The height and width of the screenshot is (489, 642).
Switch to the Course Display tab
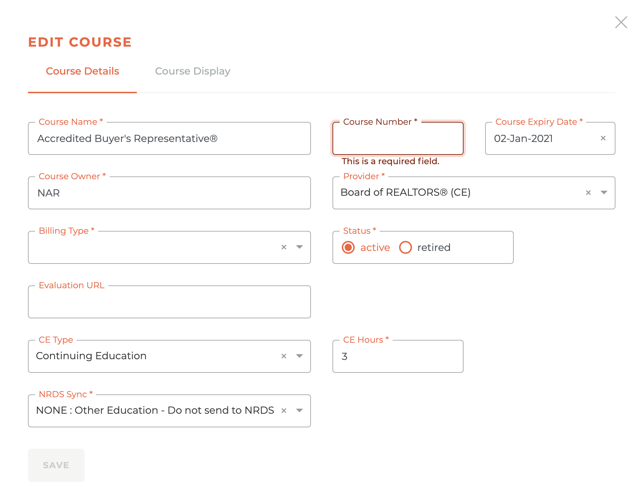tap(192, 71)
